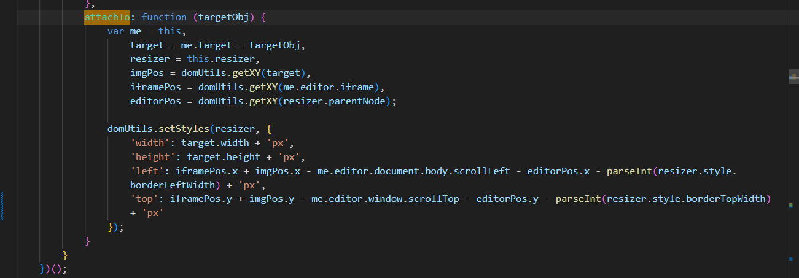This screenshot has width=799, height=278.
Task: Click the blue striped change marker in gutter
Action: (x=2, y=206)
